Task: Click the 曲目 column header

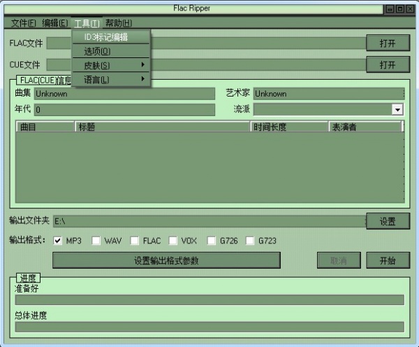Action: point(45,127)
